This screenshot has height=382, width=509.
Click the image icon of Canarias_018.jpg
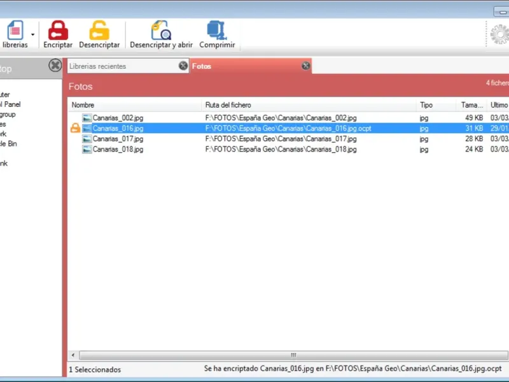coord(87,149)
